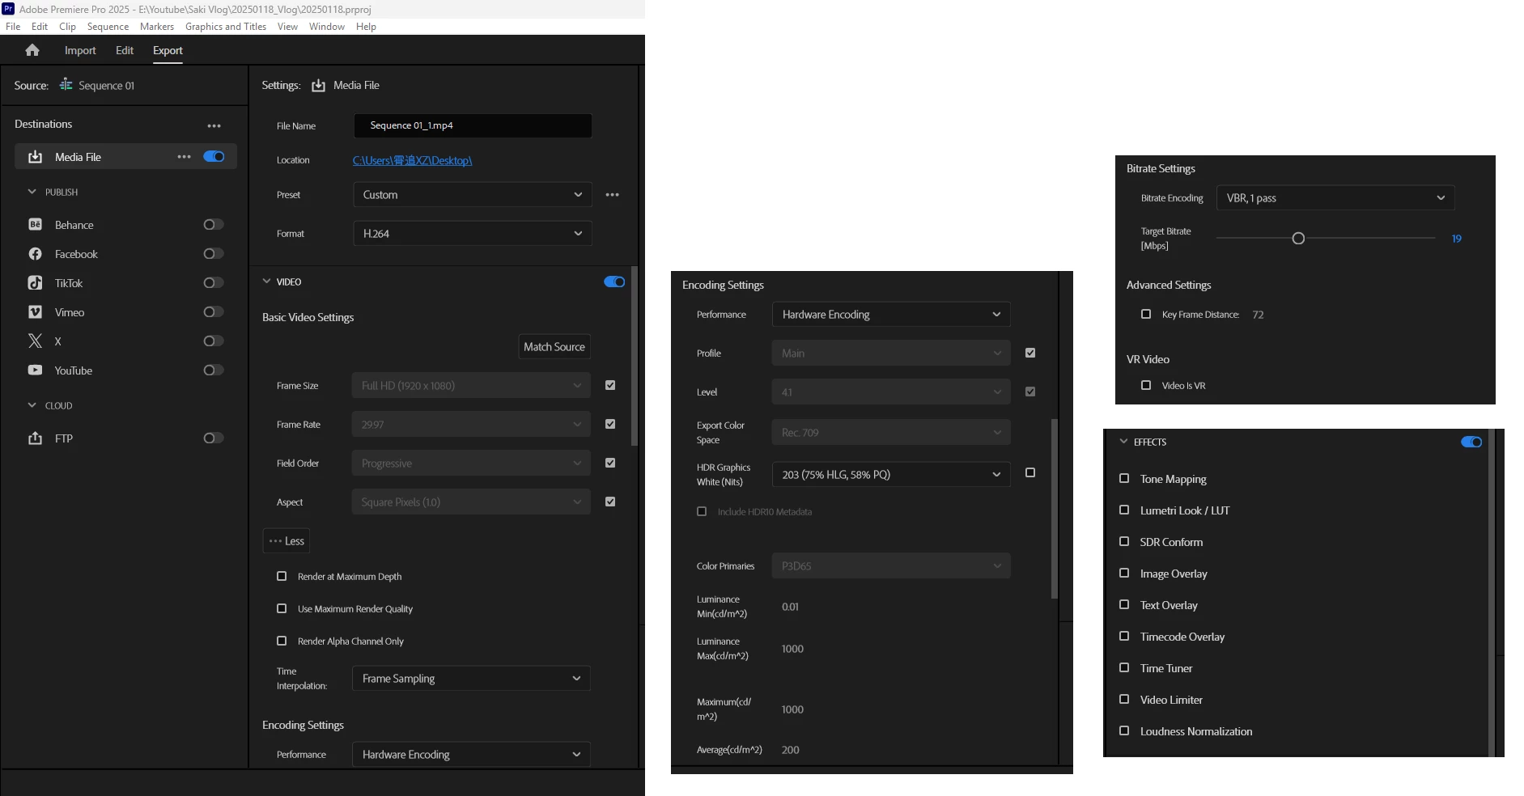Open Media File destination options dots
This screenshot has height=796, width=1524.
coord(185,157)
